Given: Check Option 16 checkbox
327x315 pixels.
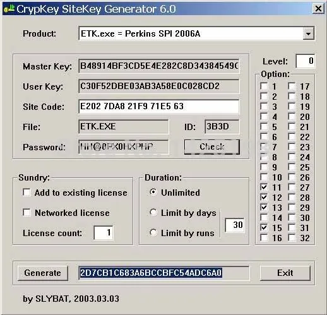Looking at the screenshot, I should tap(264, 237).
